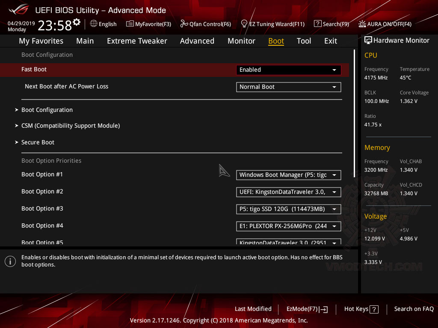Click Boot Option #1 label
This screenshot has height=328, width=438.
42,175
